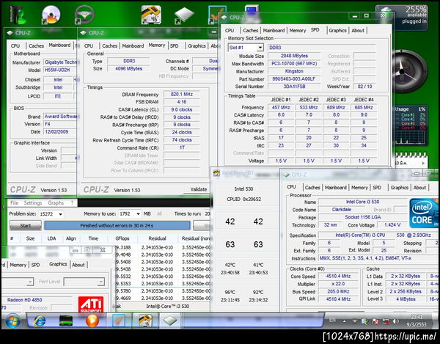
Task: Click the Model H55M-UD2H field
Action: (60, 70)
